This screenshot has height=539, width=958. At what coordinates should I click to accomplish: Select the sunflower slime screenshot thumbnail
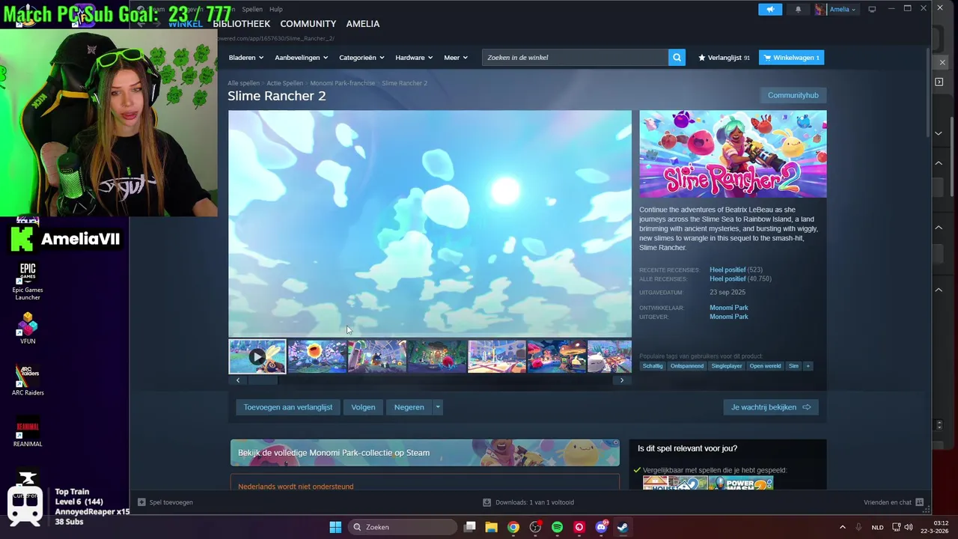tap(317, 356)
